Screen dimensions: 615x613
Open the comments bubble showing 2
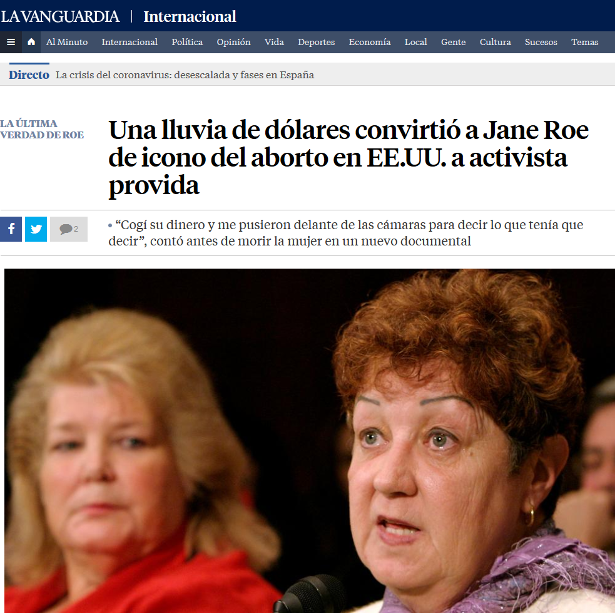(x=69, y=229)
